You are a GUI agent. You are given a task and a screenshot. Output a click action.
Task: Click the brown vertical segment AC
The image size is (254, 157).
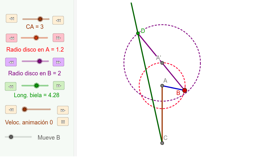(162, 114)
